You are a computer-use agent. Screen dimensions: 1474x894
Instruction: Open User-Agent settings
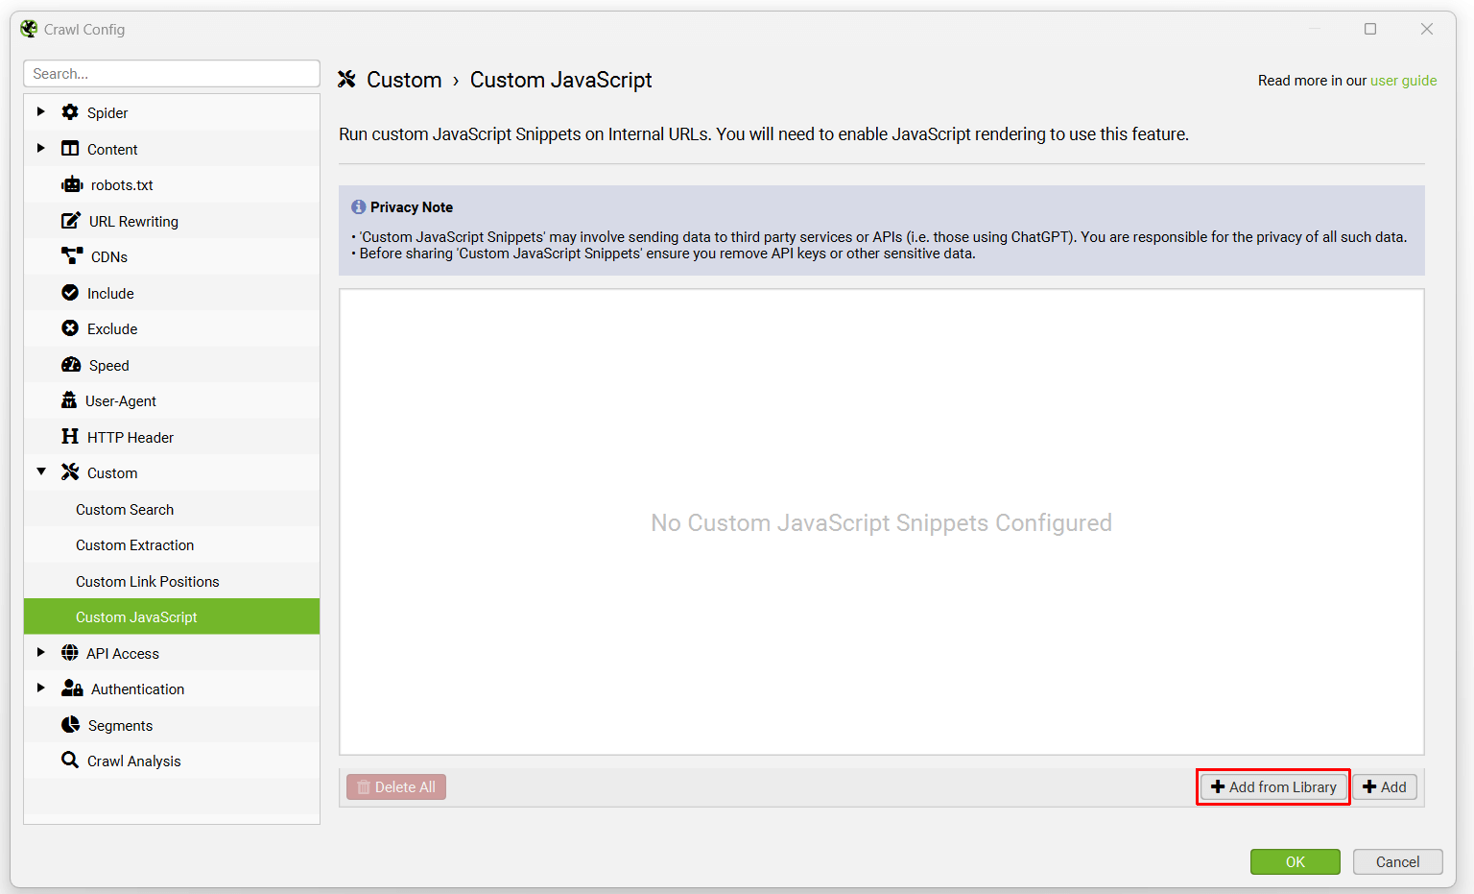[172, 400]
